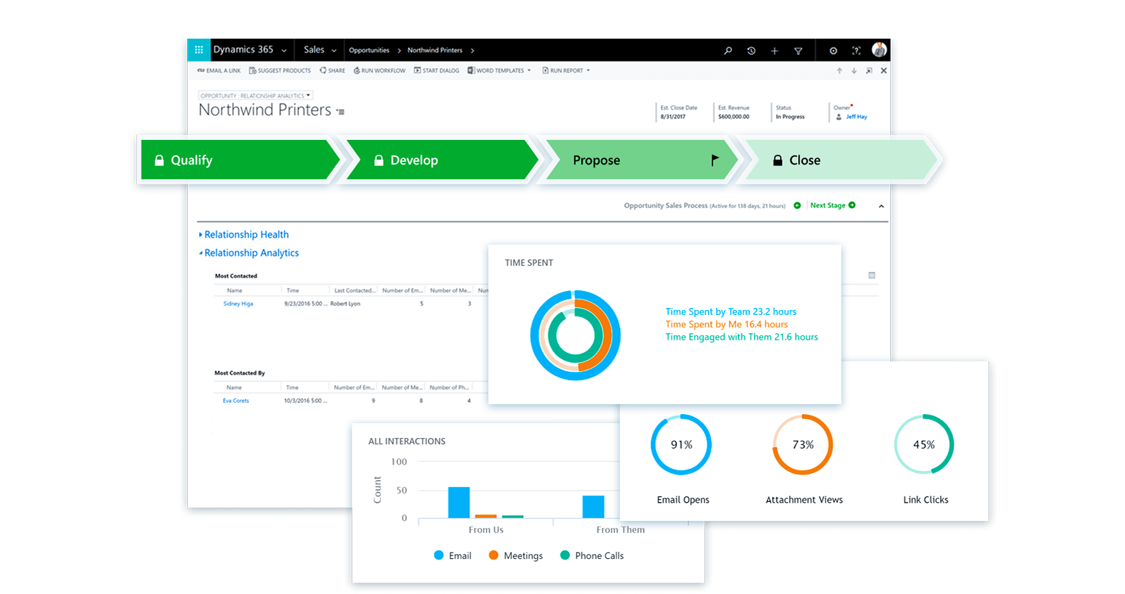The image size is (1125, 594).
Task: Click Run Workflow command
Action: pyautogui.click(x=380, y=71)
